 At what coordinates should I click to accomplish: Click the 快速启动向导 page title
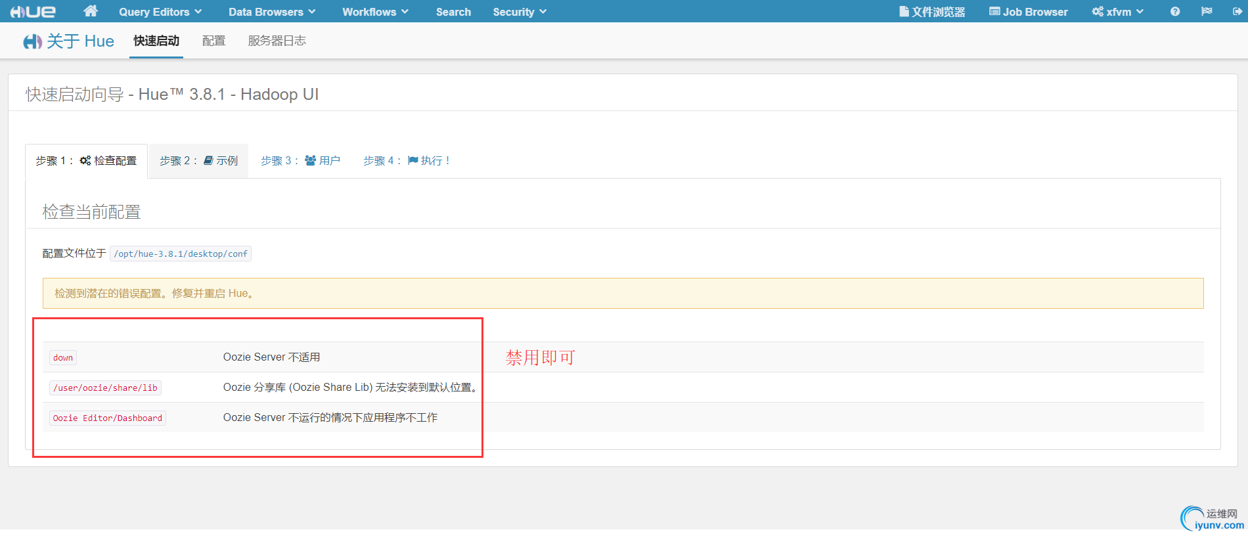pyautogui.click(x=172, y=95)
